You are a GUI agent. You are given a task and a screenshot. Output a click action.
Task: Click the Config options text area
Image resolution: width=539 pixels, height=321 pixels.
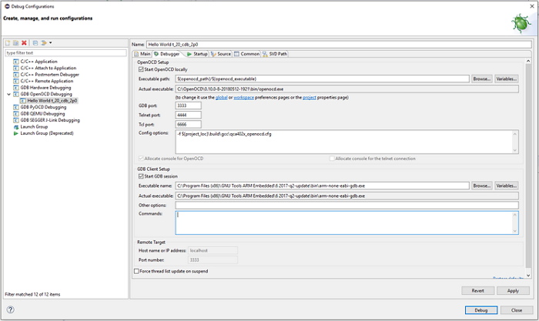pos(343,142)
